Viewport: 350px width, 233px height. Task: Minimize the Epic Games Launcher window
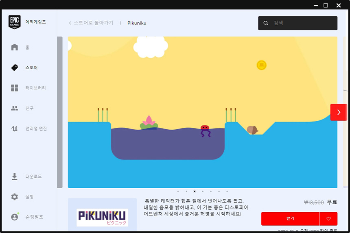(x=316, y=5)
